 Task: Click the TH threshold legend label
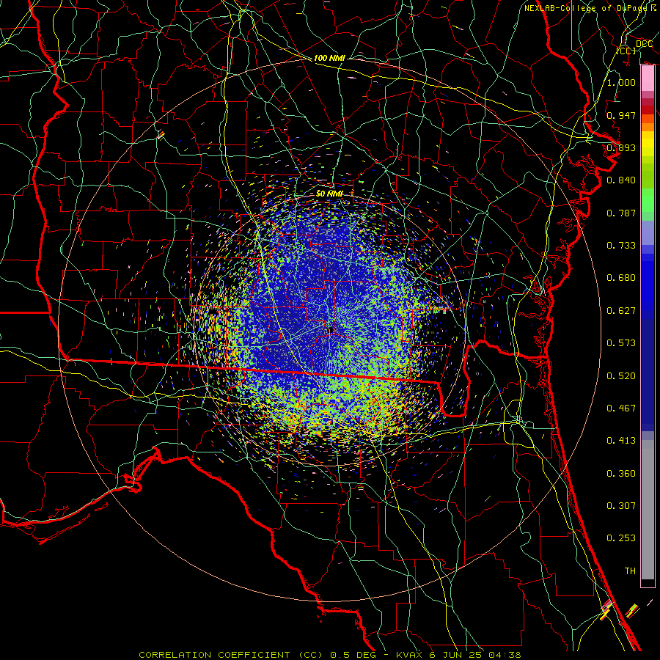tap(630, 571)
